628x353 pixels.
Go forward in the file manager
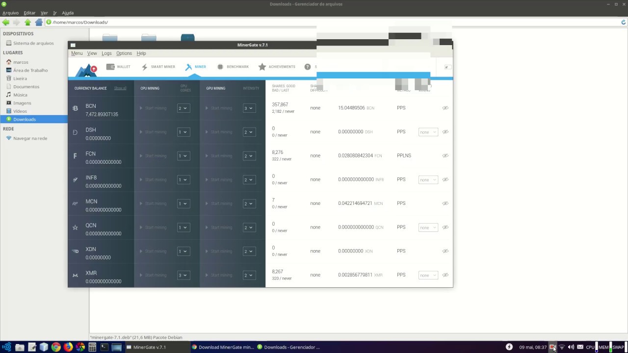coord(16,22)
